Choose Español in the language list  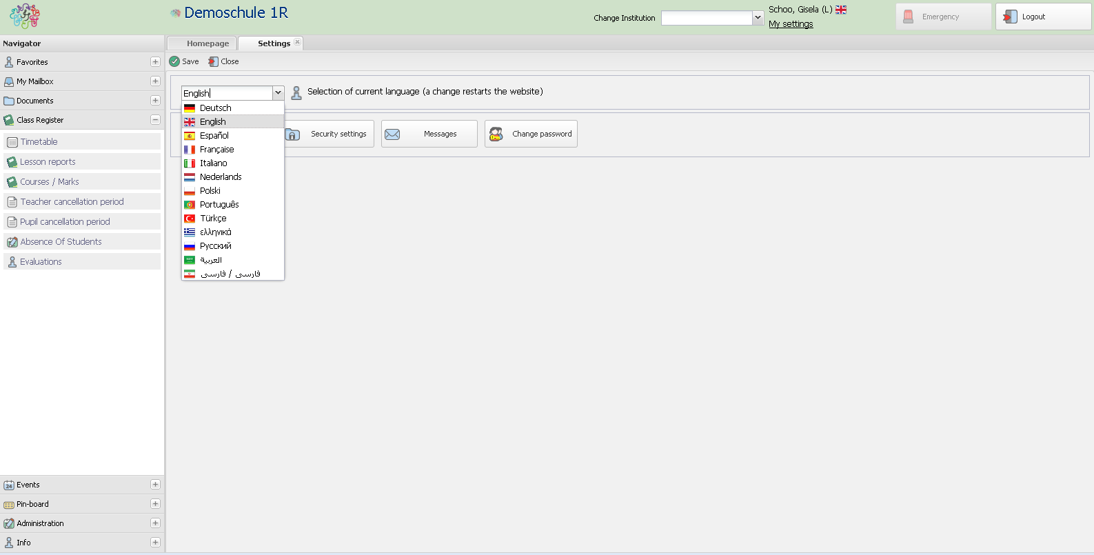pos(214,136)
